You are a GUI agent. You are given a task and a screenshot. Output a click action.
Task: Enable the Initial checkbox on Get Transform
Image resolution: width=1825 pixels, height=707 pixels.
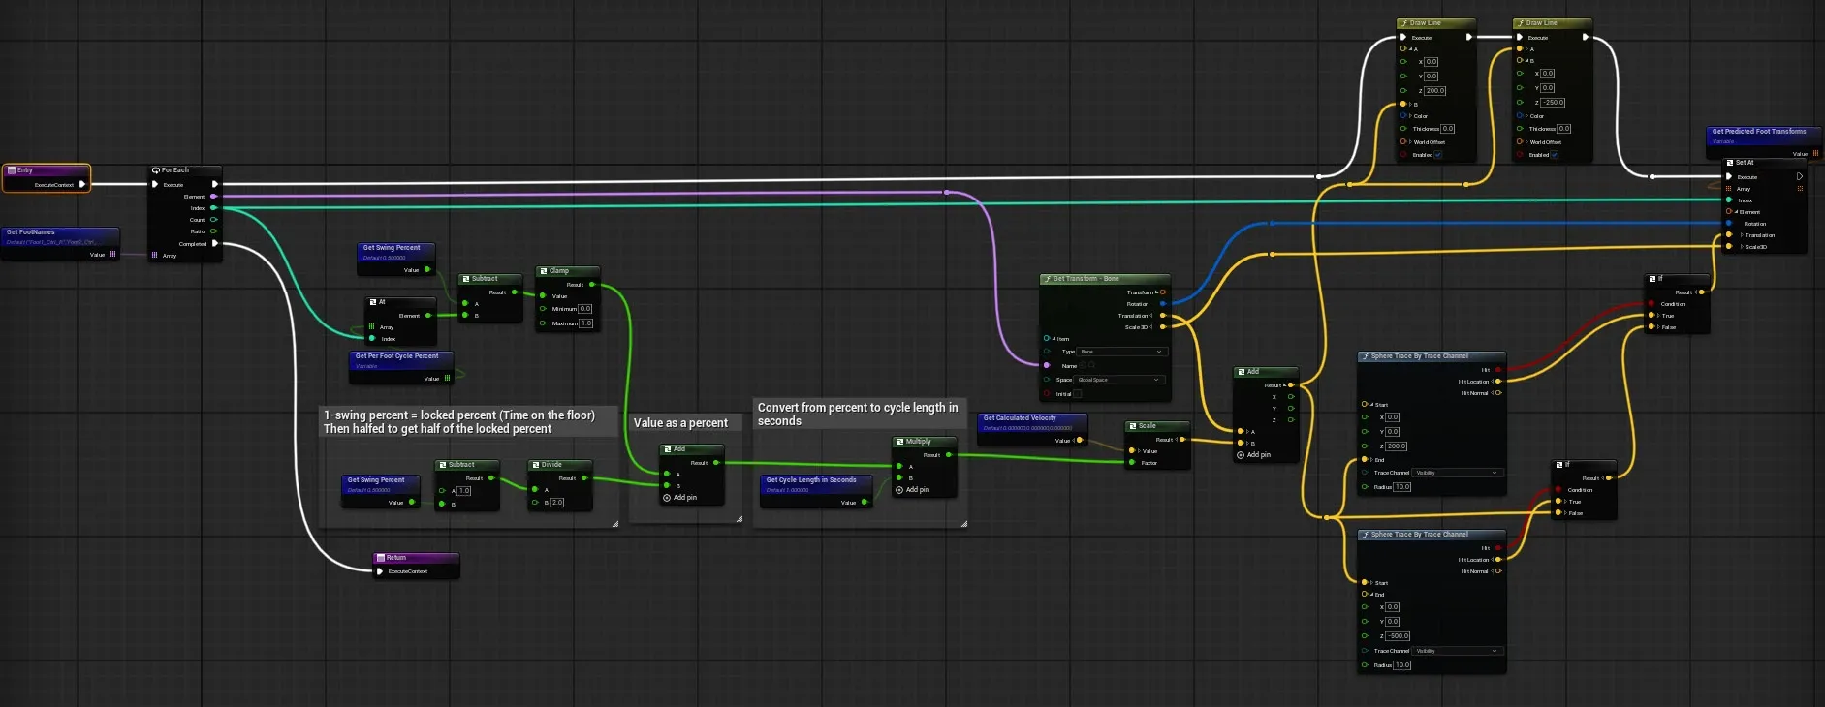click(x=1077, y=394)
